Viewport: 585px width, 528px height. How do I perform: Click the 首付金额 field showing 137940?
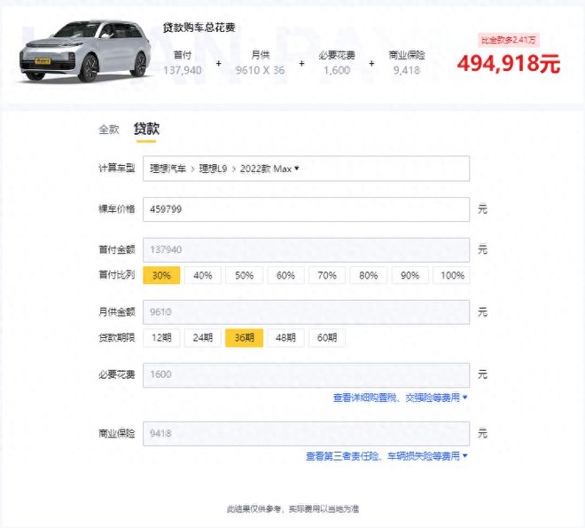(x=306, y=249)
